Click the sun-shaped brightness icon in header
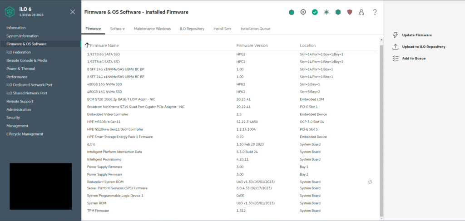The height and width of the screenshot is (221, 465). [326, 12]
